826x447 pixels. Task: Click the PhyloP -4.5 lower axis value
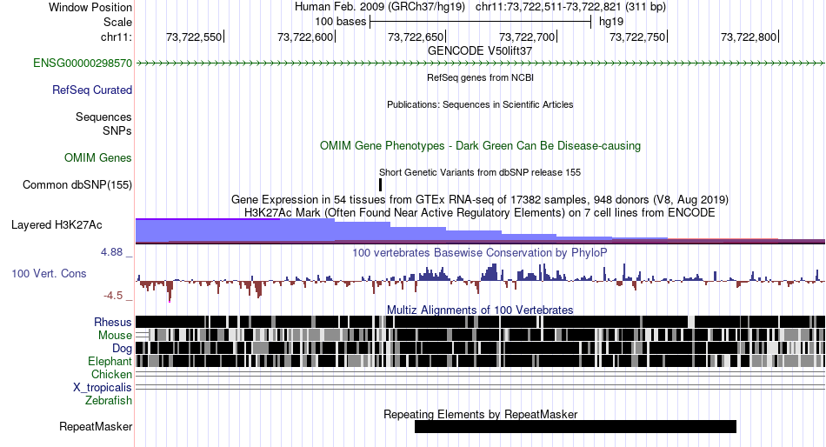point(113,296)
